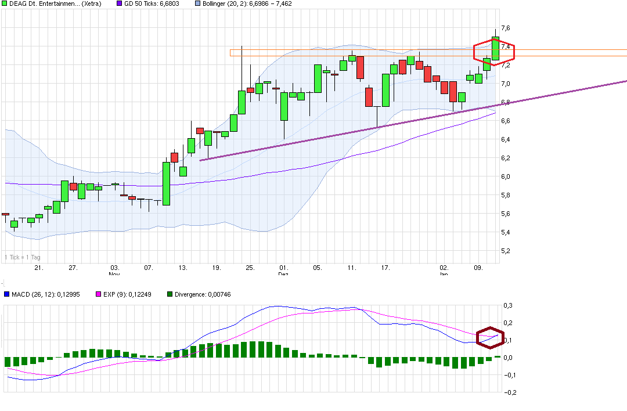The image size is (627, 411).
Task: Select the 'Divergence: 0,00746' legend text
Action: (x=203, y=294)
